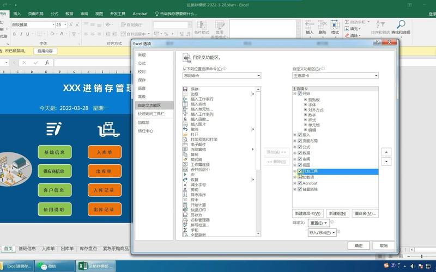
Task: Select the 求和 sigma command icon
Action: click(185, 230)
